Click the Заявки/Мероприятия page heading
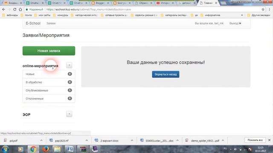The image size is (273, 153). tap(46, 35)
